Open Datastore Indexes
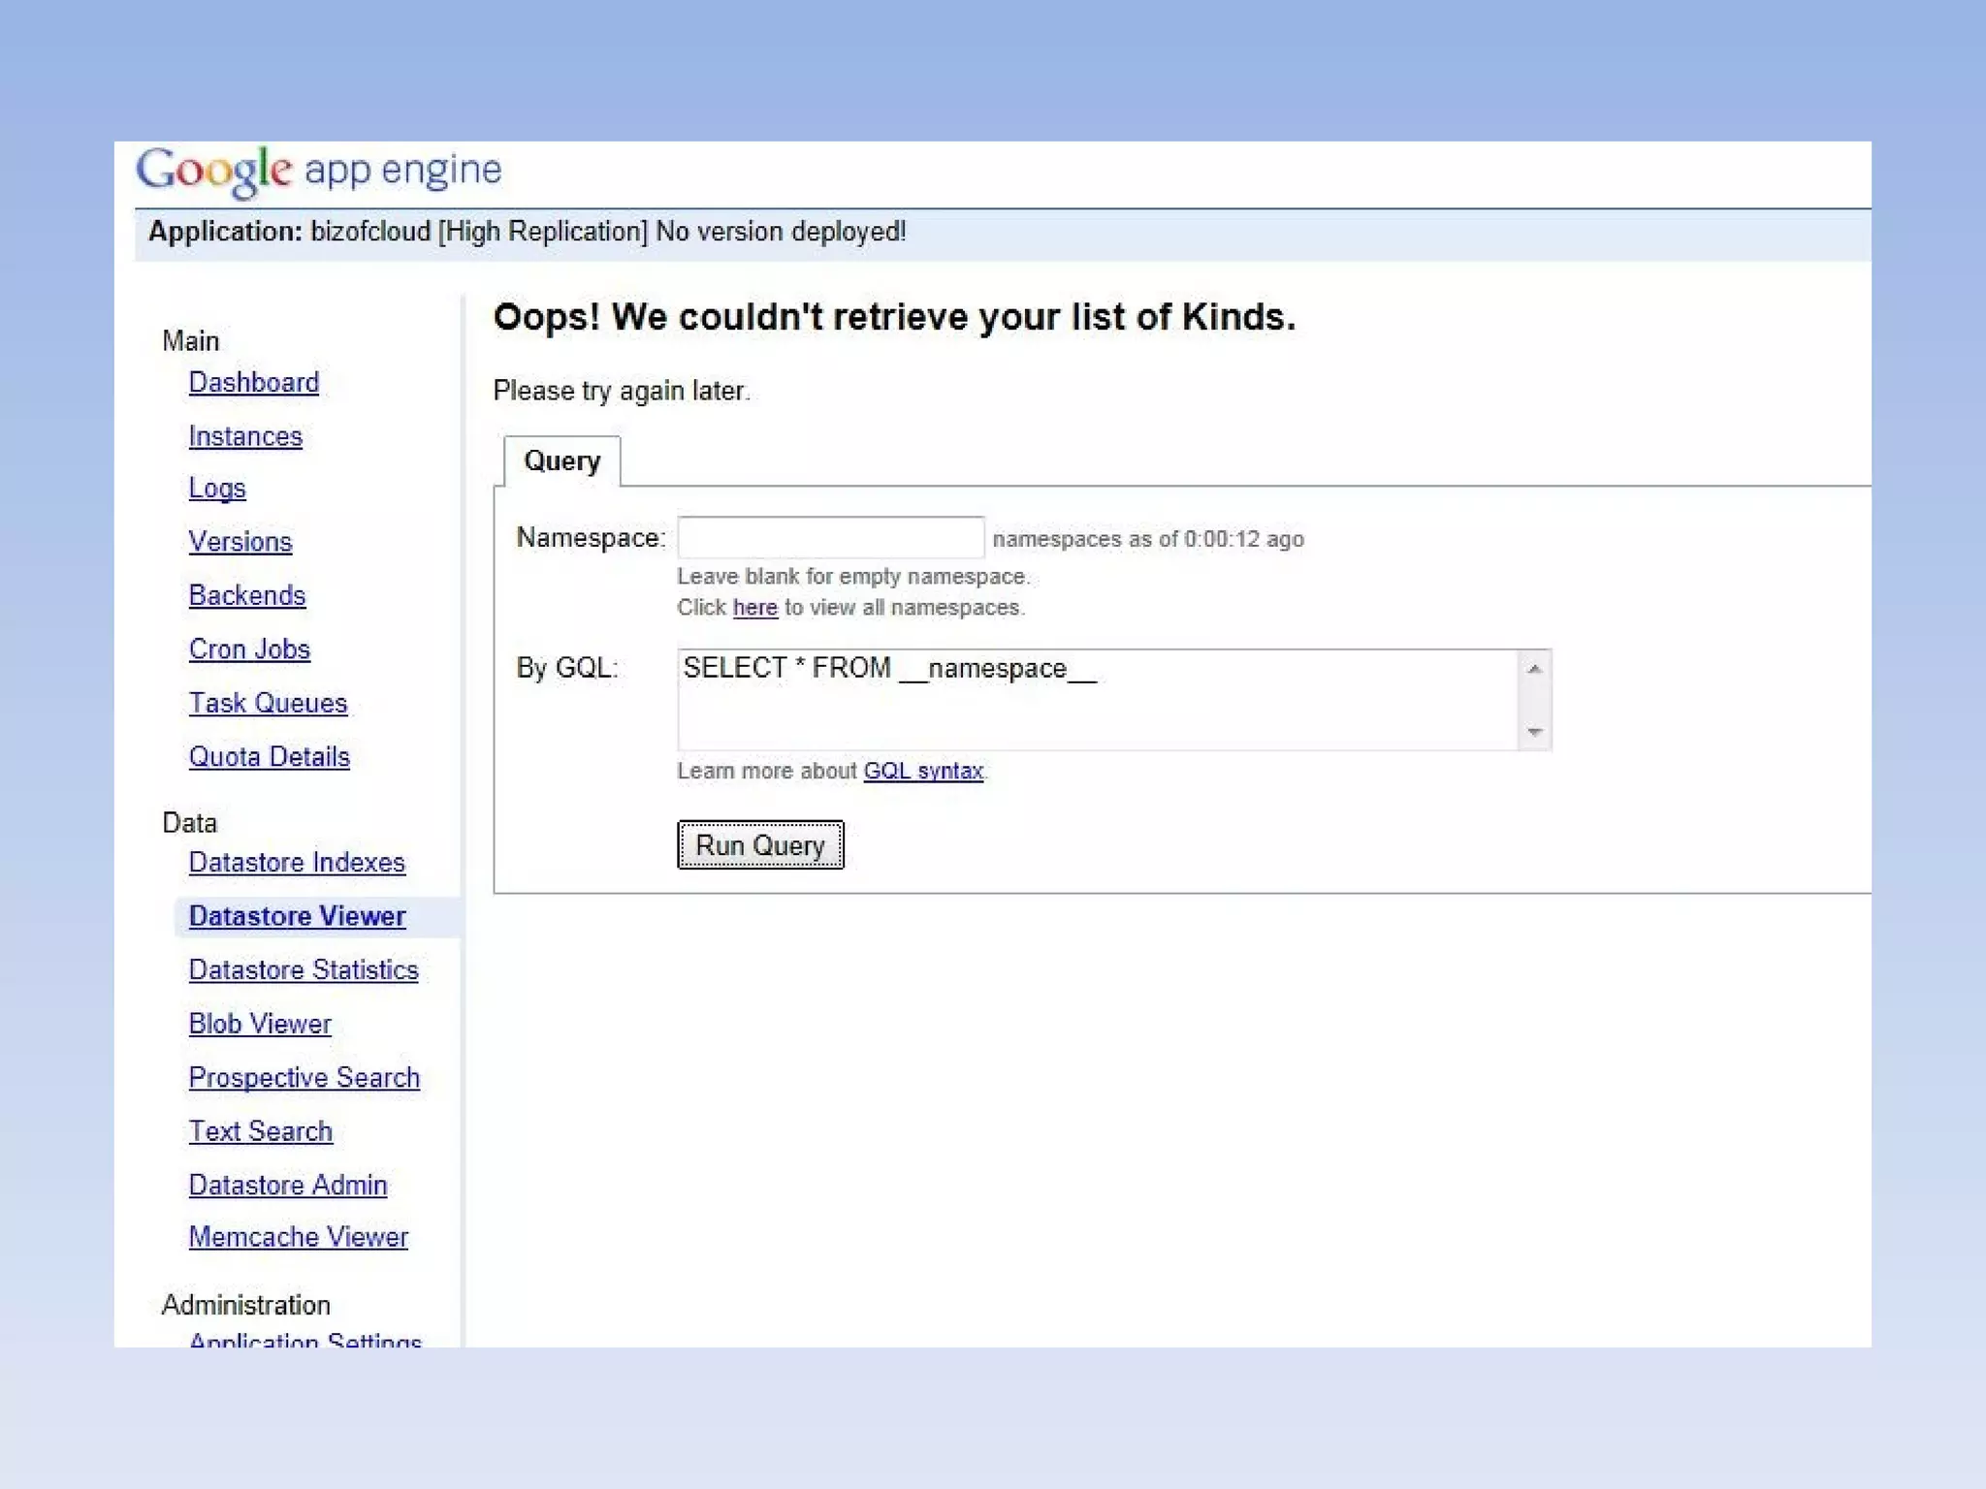Viewport: 1986px width, 1489px height. click(297, 863)
